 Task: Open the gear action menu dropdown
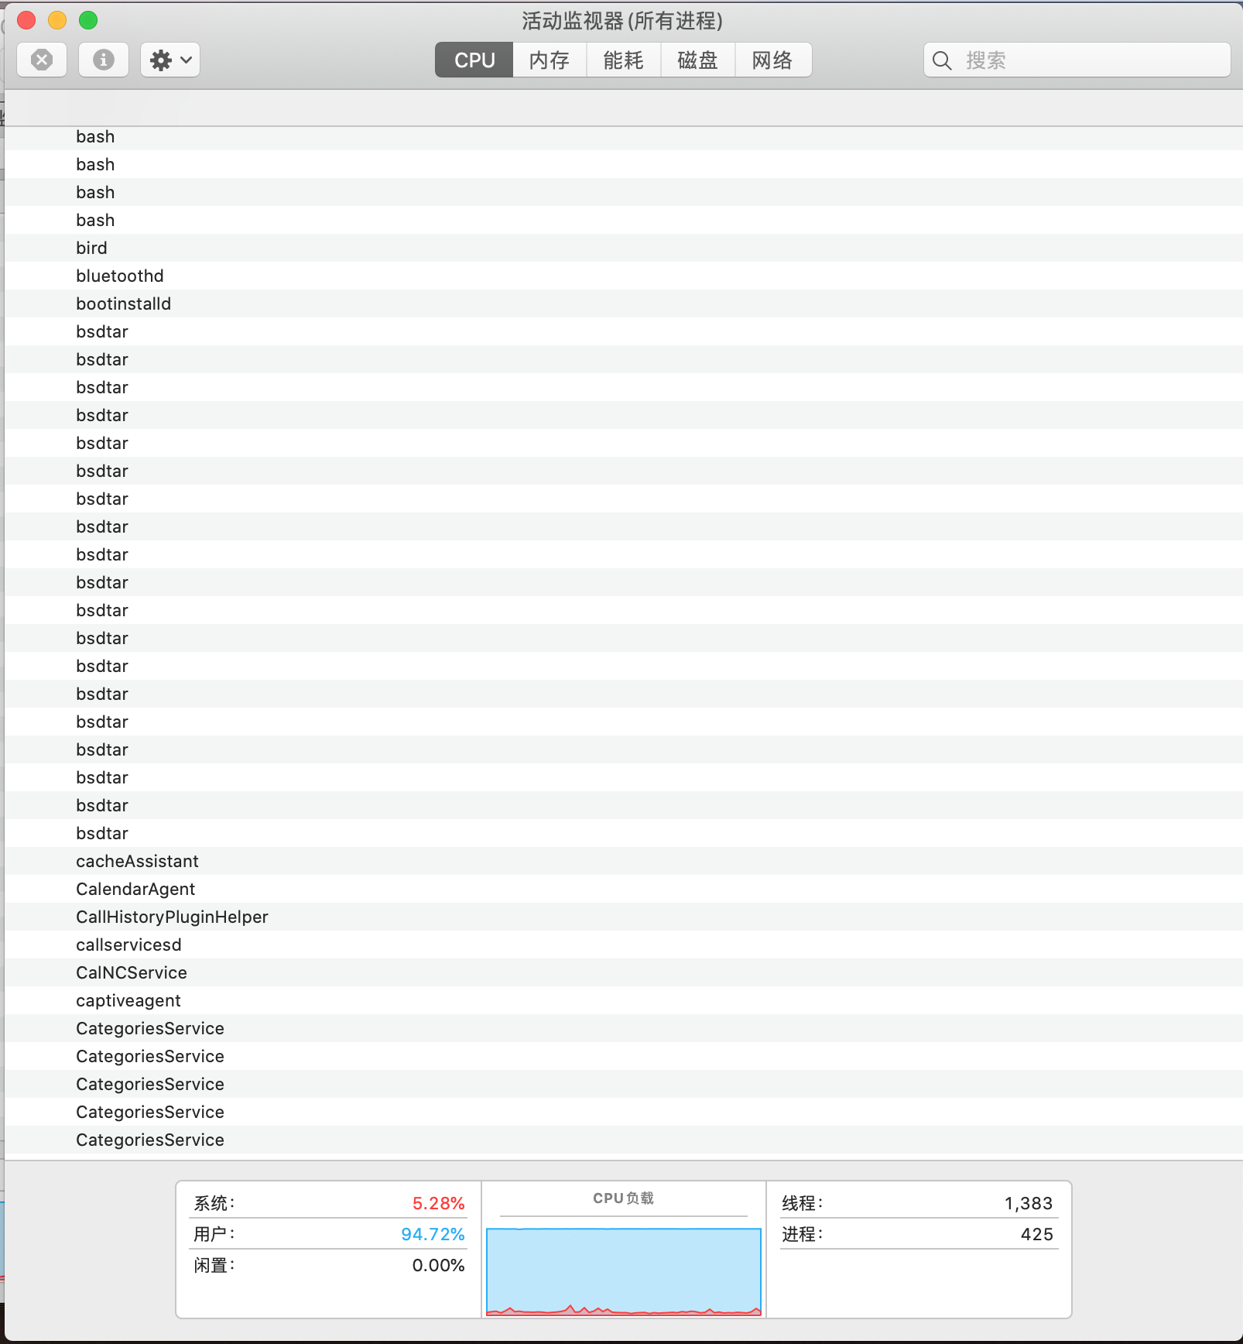[x=170, y=60]
